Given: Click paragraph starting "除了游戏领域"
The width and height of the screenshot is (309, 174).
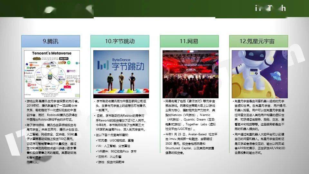Looking at the screenshot, I should (x=52, y=143).
